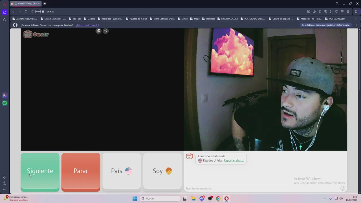This screenshot has height=203, width=361.
Task: Dismiss the default browser notification bar
Action: pyautogui.click(x=356, y=25)
